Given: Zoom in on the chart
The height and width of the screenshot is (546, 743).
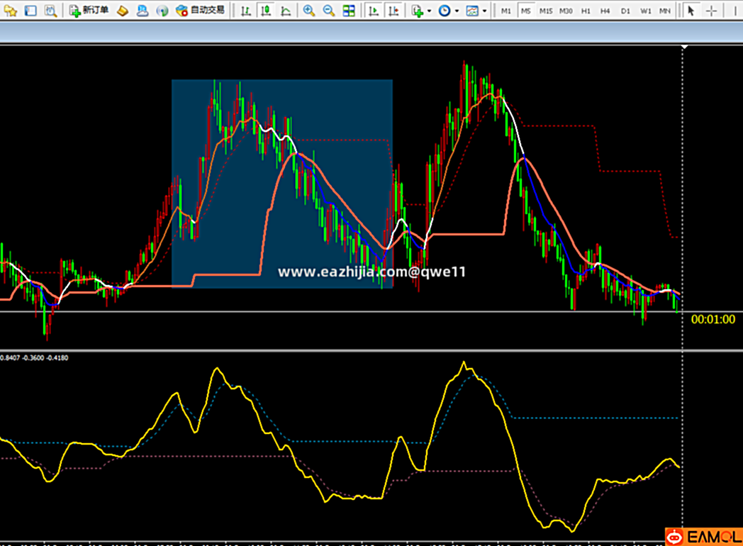Looking at the screenshot, I should (309, 11).
